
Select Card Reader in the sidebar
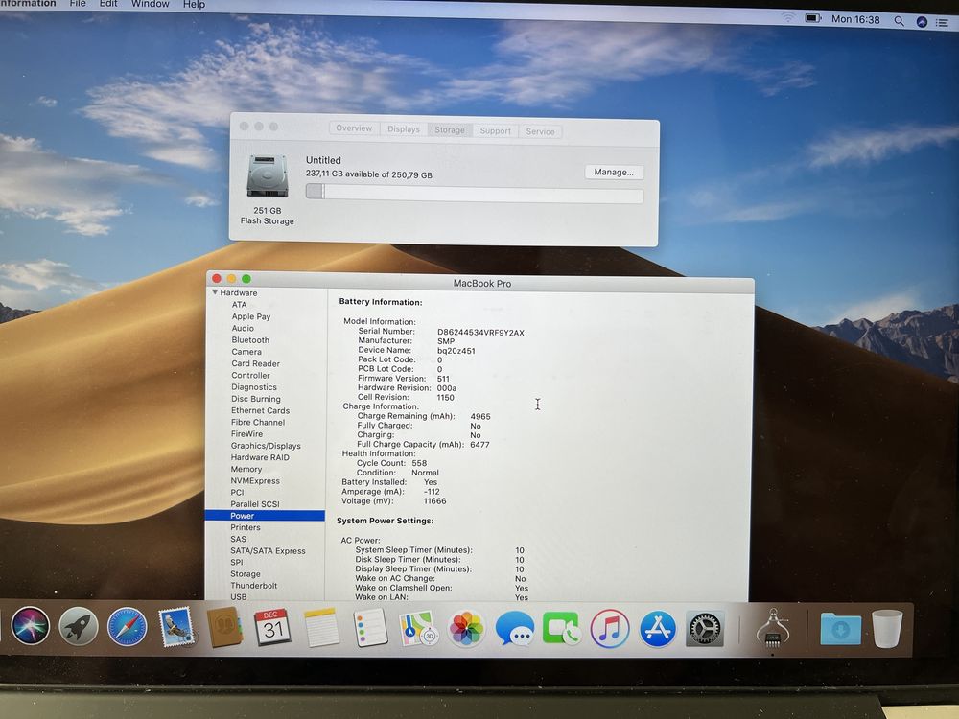tap(256, 363)
